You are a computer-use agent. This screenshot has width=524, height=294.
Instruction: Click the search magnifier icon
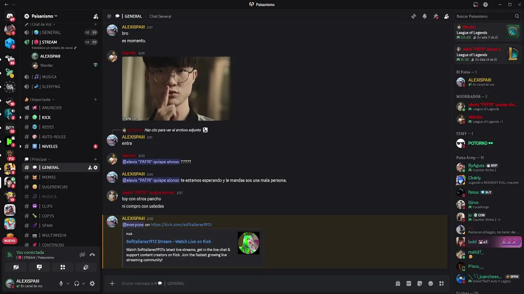(x=517, y=16)
